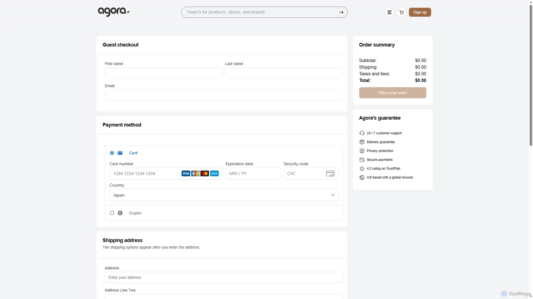Click the JCB card logo
The width and height of the screenshot is (533, 299).
[195, 174]
